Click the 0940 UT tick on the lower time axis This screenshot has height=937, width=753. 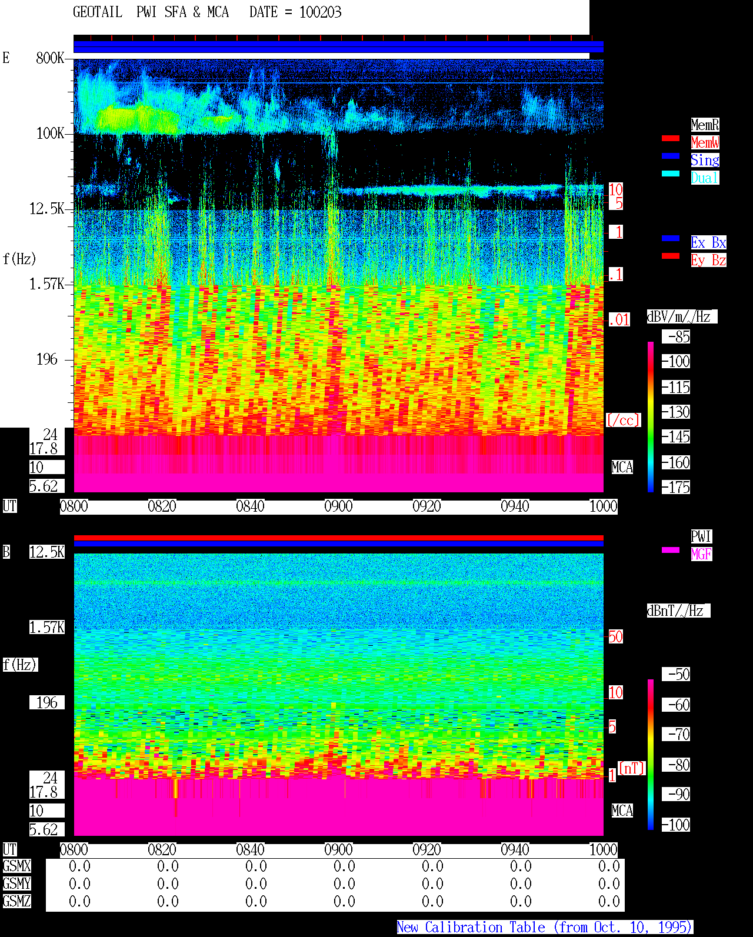(x=515, y=850)
